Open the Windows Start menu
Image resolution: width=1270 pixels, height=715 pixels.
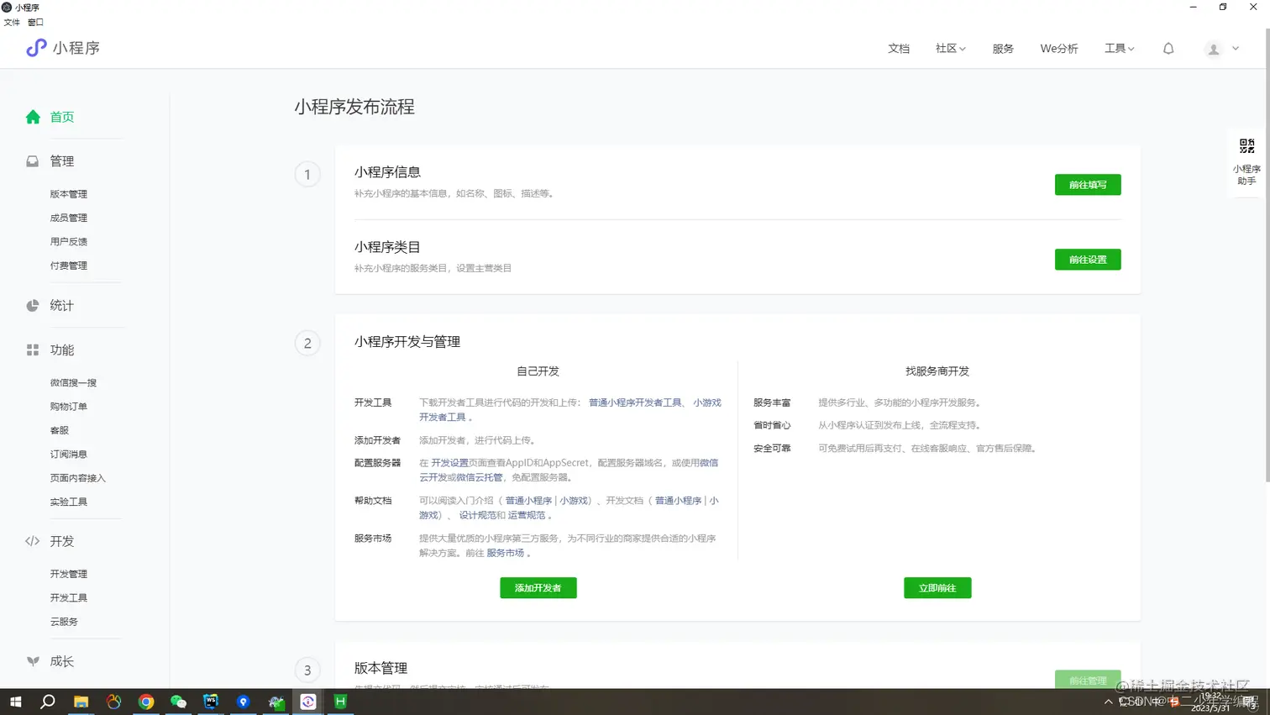pos(15,702)
